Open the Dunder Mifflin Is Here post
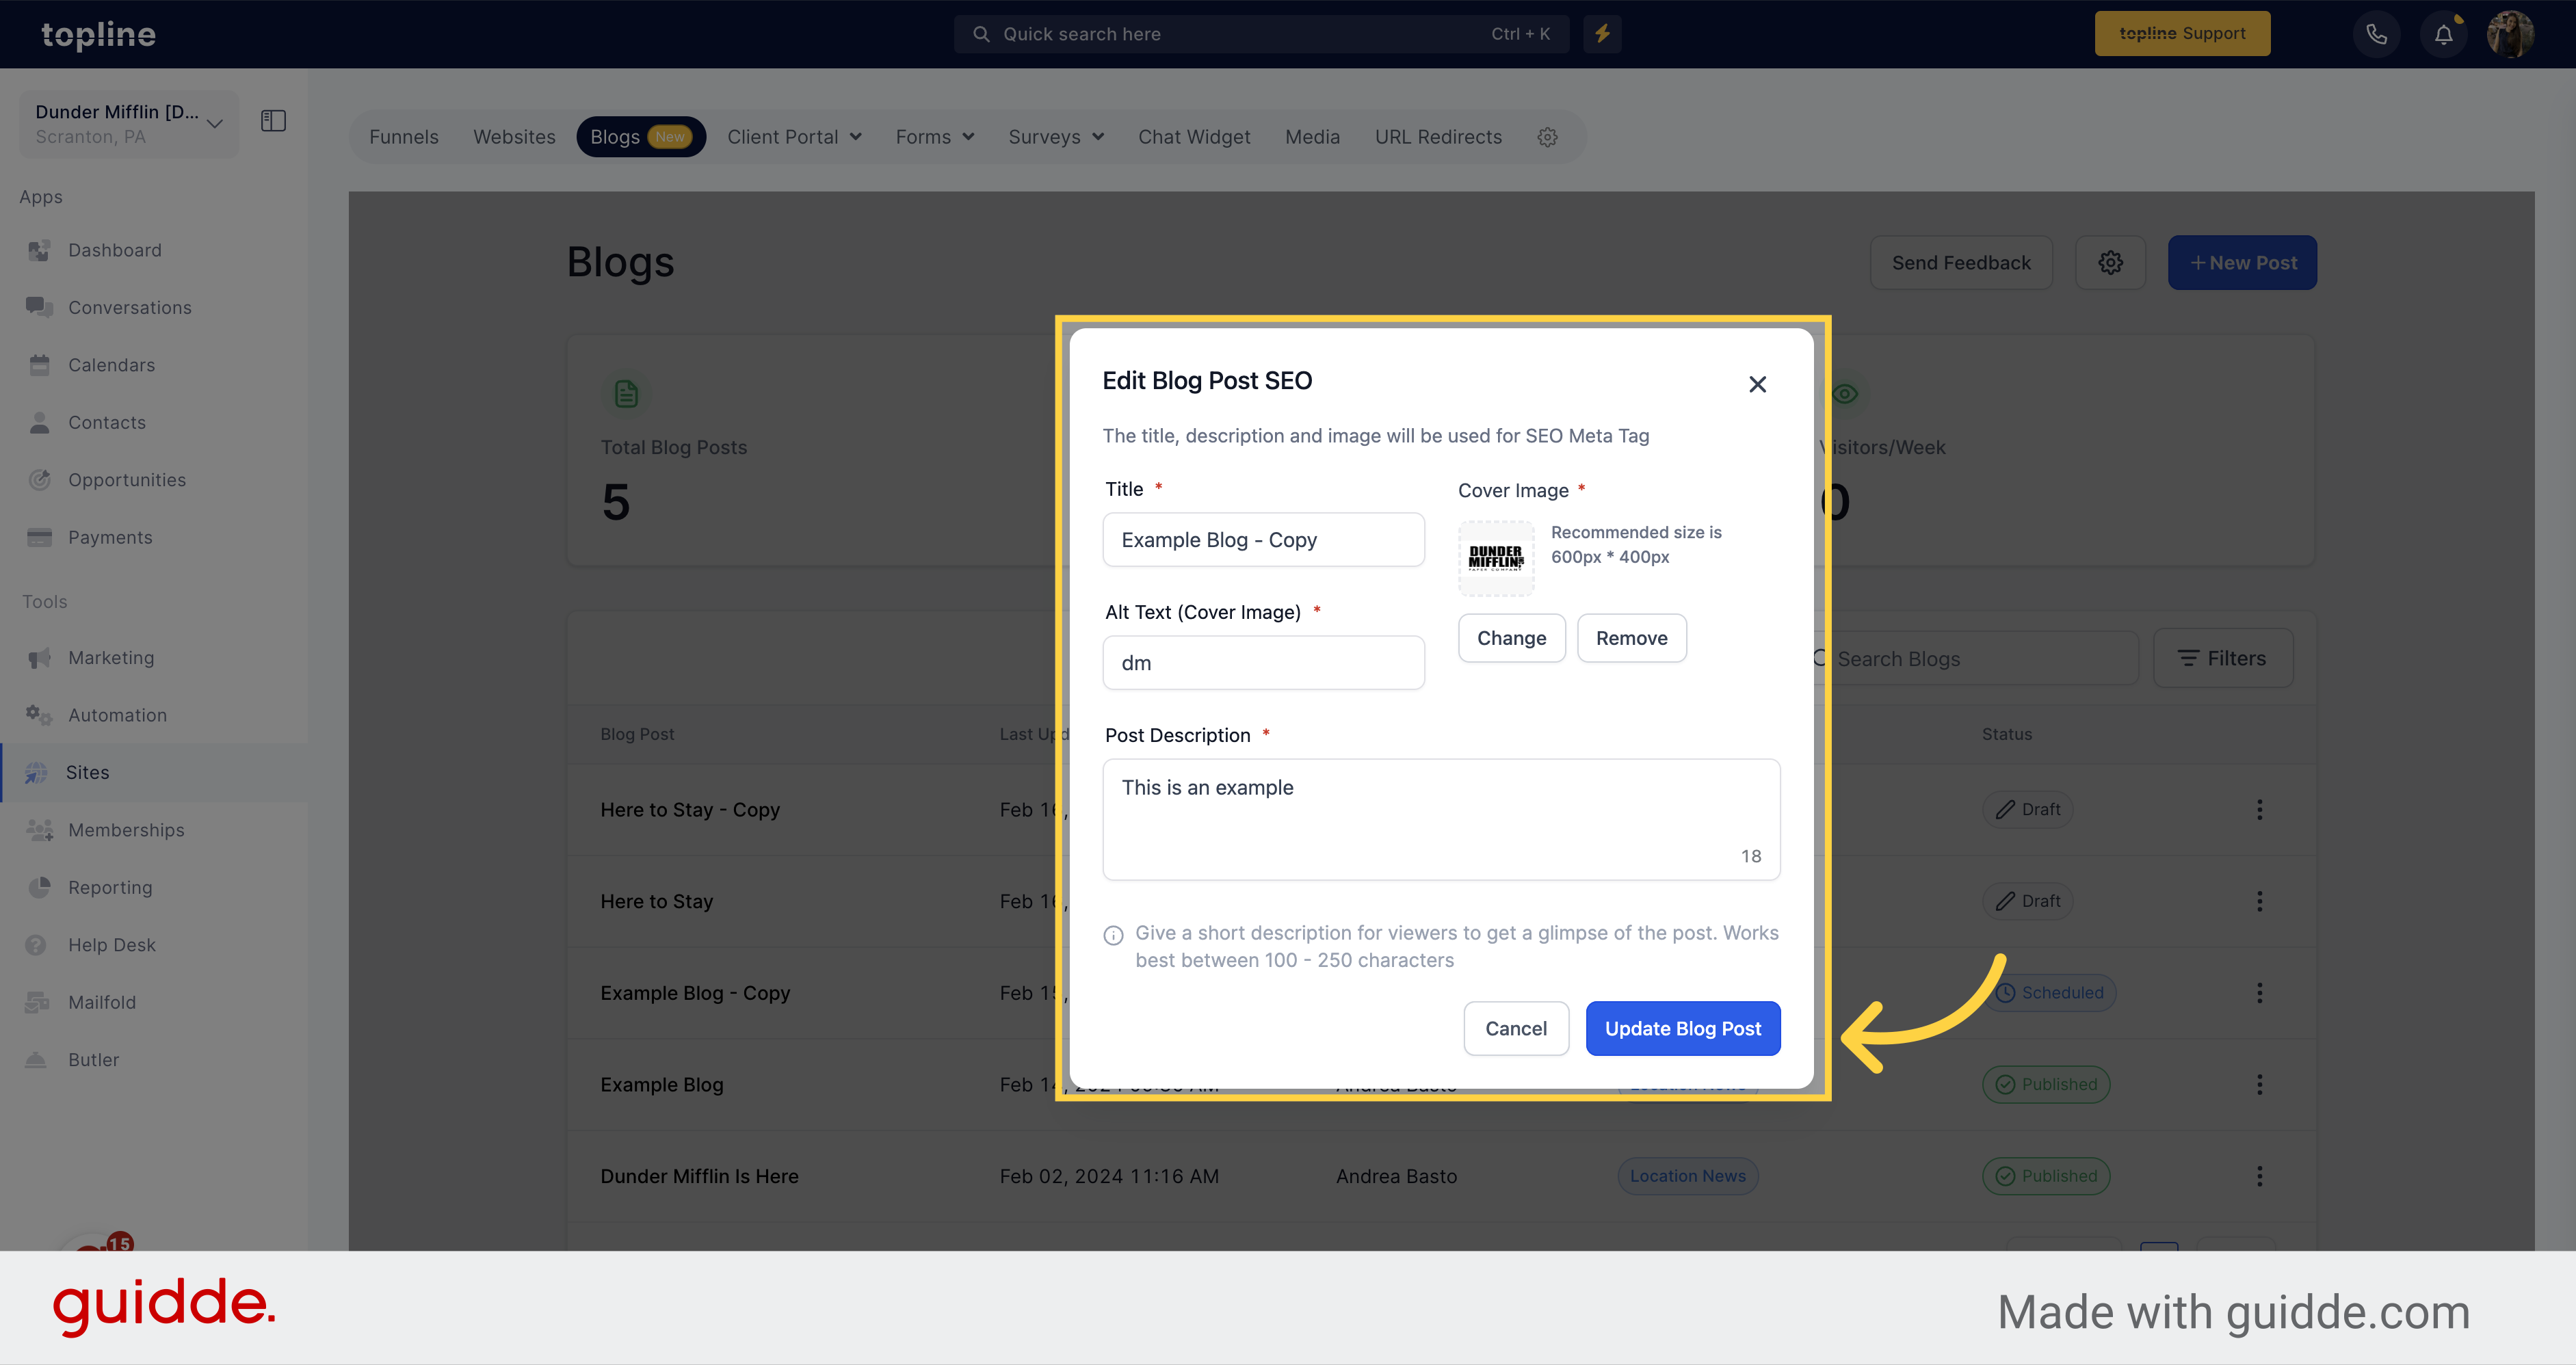The width and height of the screenshot is (2576, 1365). [x=699, y=1176]
